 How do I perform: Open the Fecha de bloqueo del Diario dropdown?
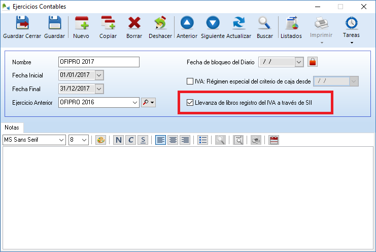point(299,62)
